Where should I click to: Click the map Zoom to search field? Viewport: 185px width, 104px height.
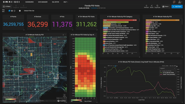[x=59, y=39]
